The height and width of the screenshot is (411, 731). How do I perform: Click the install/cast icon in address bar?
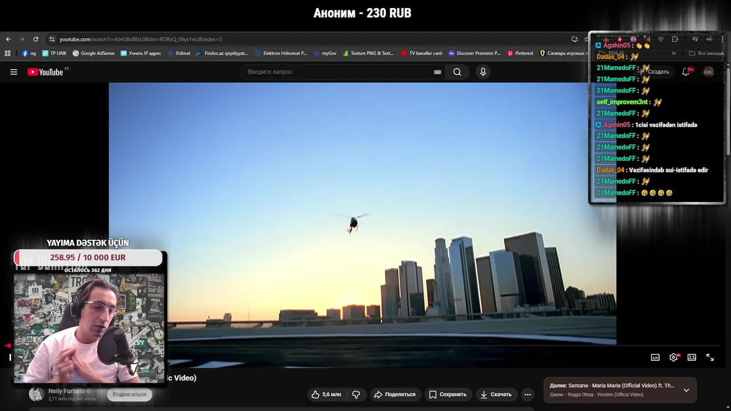pos(575,39)
